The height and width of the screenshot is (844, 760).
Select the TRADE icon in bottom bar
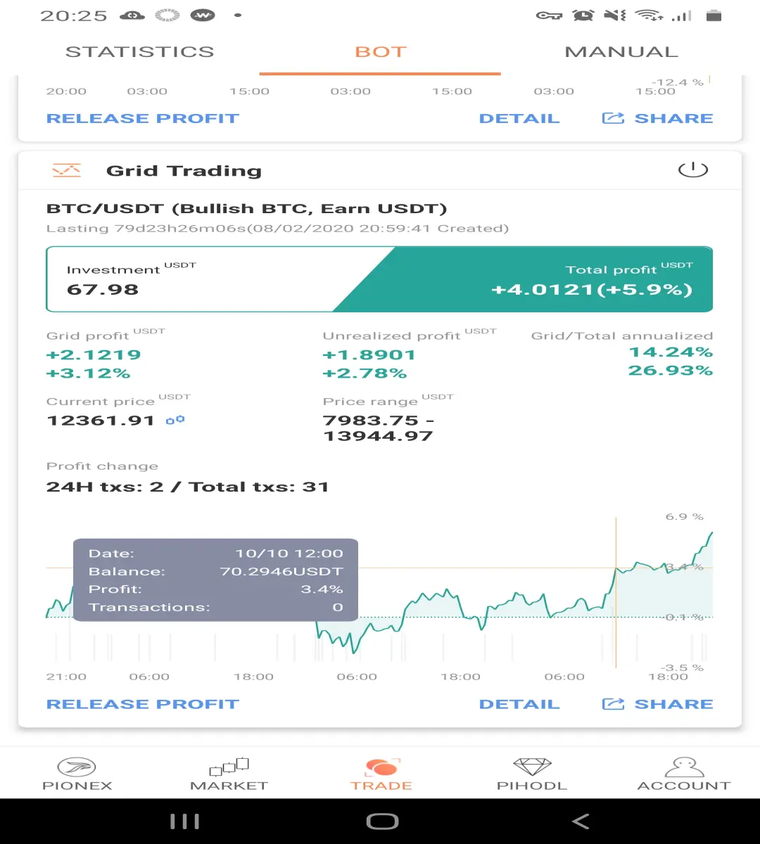tap(381, 767)
